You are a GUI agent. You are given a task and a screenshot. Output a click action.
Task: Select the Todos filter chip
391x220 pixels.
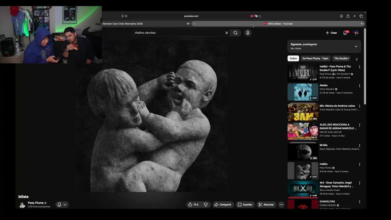click(x=293, y=58)
